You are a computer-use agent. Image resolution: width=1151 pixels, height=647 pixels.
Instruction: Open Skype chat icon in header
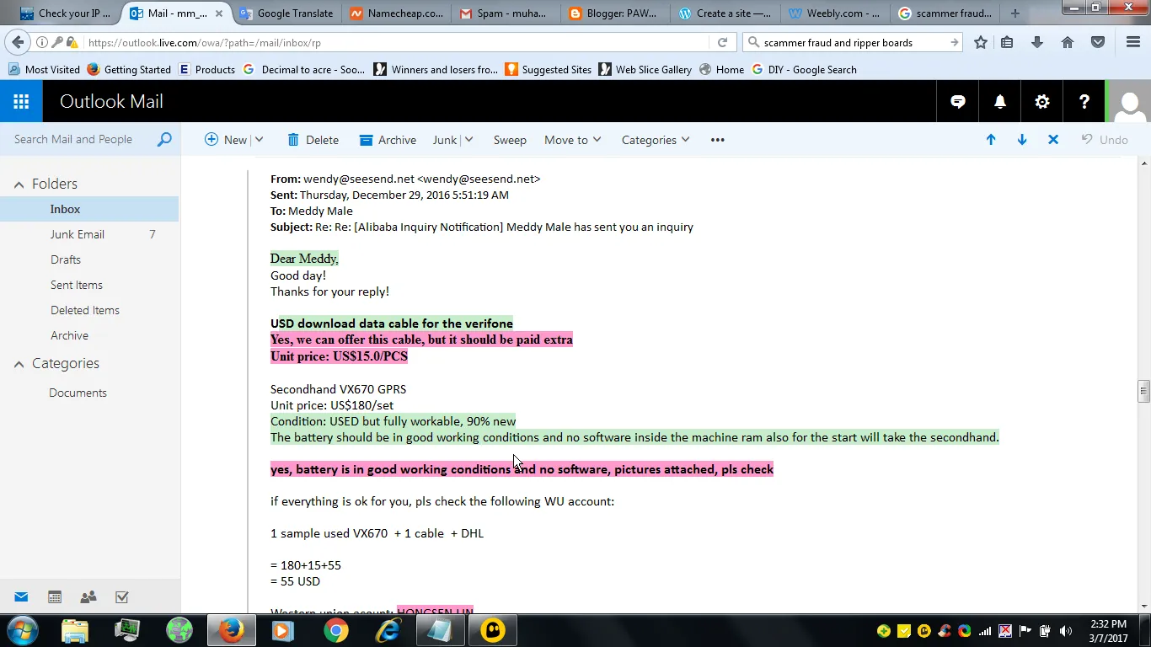point(958,102)
